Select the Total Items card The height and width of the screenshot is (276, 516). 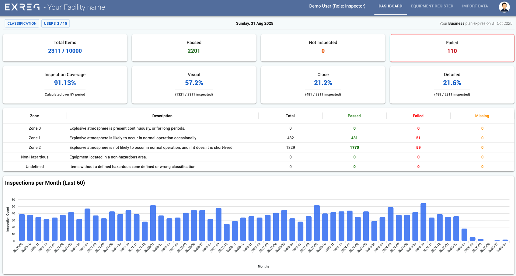point(65,48)
